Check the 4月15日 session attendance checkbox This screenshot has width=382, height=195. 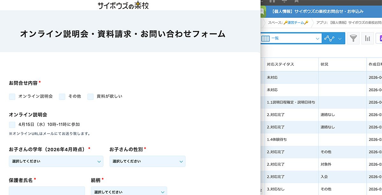[x=12, y=124]
